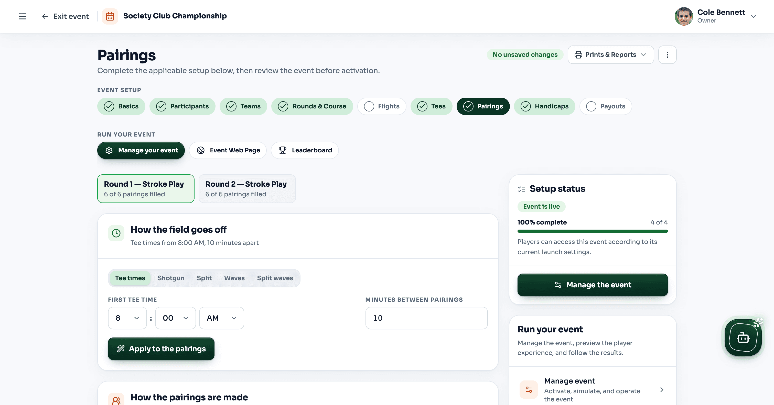
Task: Click Cole Bennett's profile avatar
Action: (684, 16)
